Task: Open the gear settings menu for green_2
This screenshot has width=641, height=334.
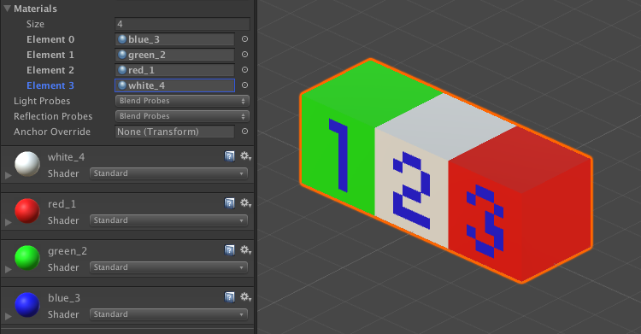Action: pyautogui.click(x=245, y=250)
